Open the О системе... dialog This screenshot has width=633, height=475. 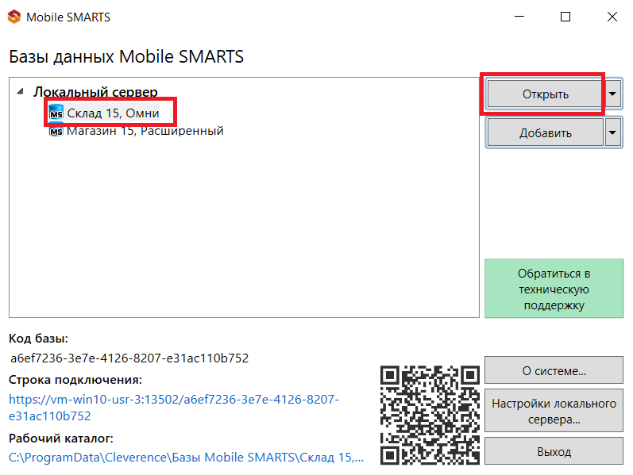click(x=554, y=370)
